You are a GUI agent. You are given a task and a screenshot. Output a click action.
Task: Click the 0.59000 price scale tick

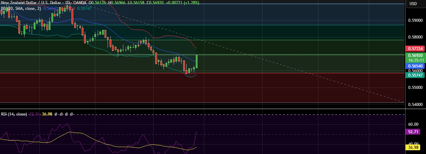(415, 20)
